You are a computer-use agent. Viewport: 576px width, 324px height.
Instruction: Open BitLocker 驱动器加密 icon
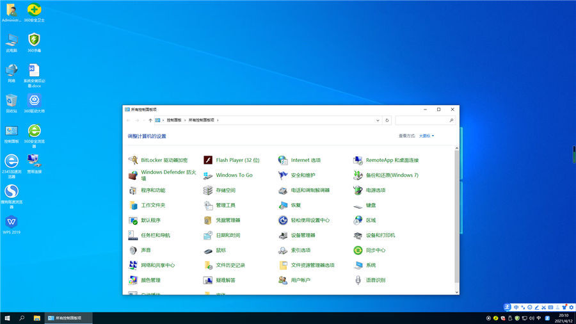[x=133, y=160]
